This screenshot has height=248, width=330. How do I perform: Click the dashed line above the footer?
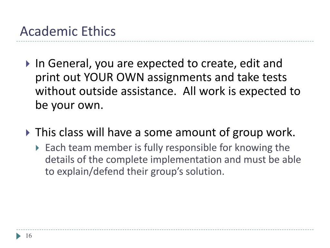tap(165, 230)
